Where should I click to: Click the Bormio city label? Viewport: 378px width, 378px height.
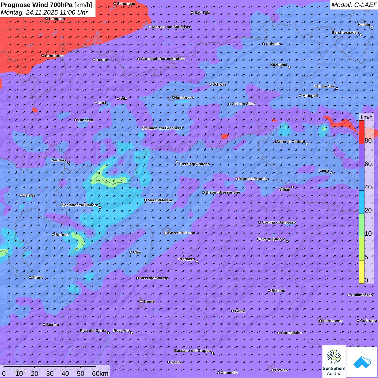(x=62, y=235)
